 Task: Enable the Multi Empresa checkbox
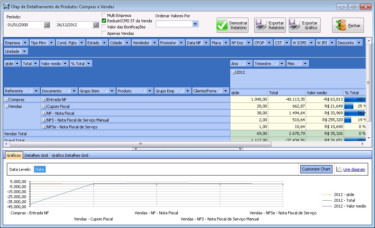point(104,15)
